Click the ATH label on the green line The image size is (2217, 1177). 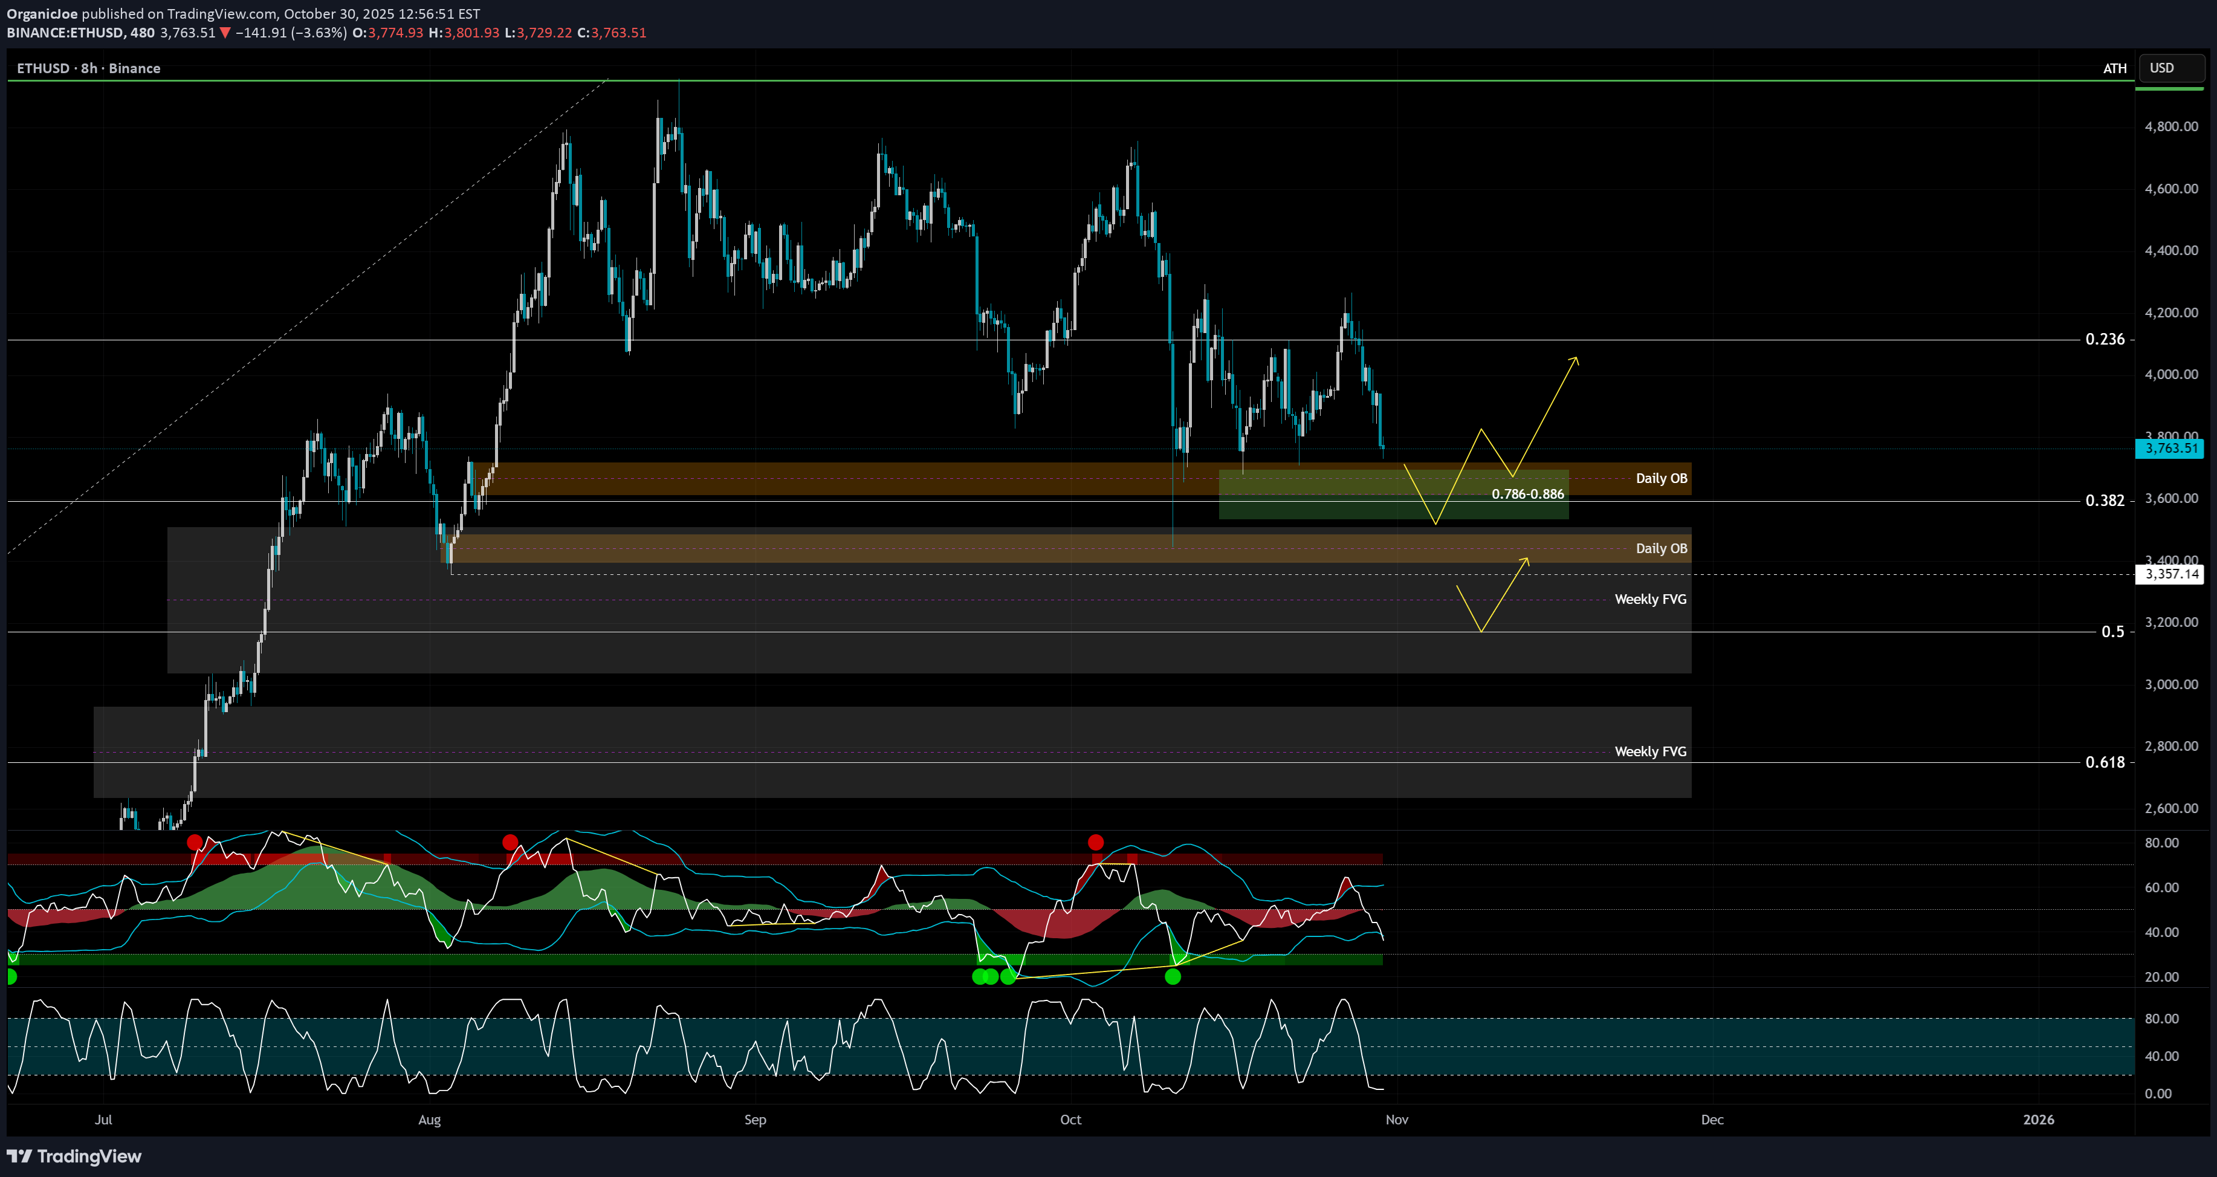(x=2114, y=68)
